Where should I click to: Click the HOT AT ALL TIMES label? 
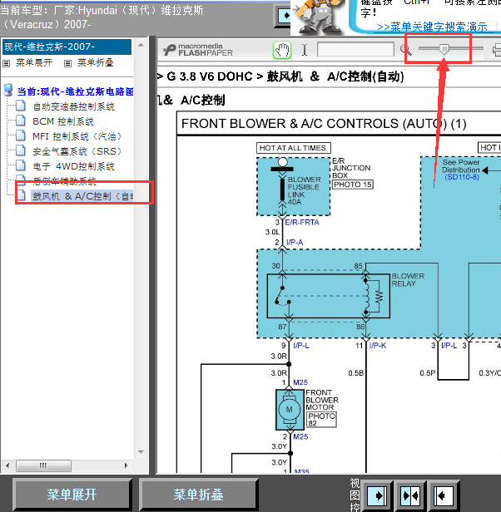click(x=293, y=148)
